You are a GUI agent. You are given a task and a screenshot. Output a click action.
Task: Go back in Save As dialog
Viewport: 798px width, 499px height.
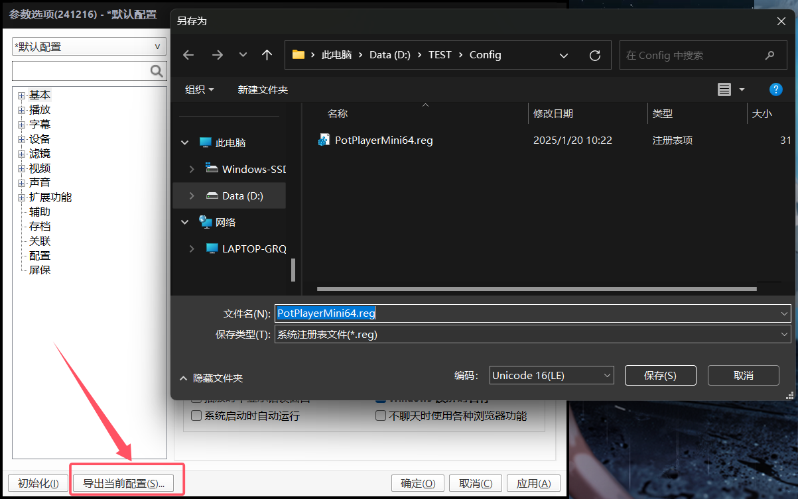188,55
